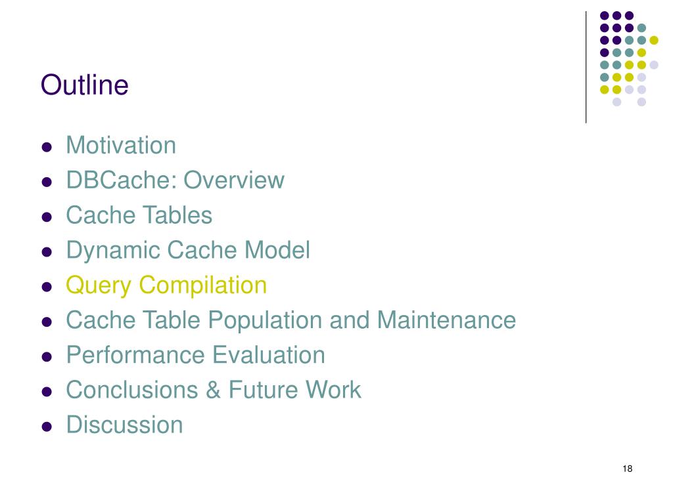Select the Motivation outline item
Image resolution: width=673 pixels, height=504 pixels.
(x=121, y=145)
